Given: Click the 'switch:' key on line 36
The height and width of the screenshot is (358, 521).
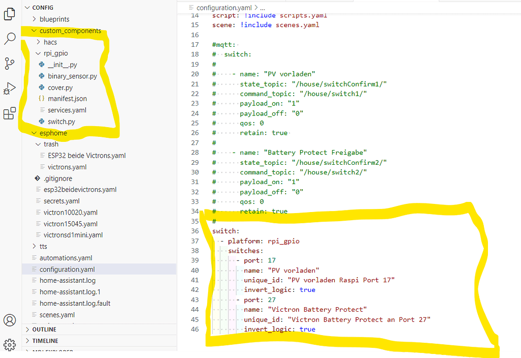Looking at the screenshot, I should (x=226, y=231).
